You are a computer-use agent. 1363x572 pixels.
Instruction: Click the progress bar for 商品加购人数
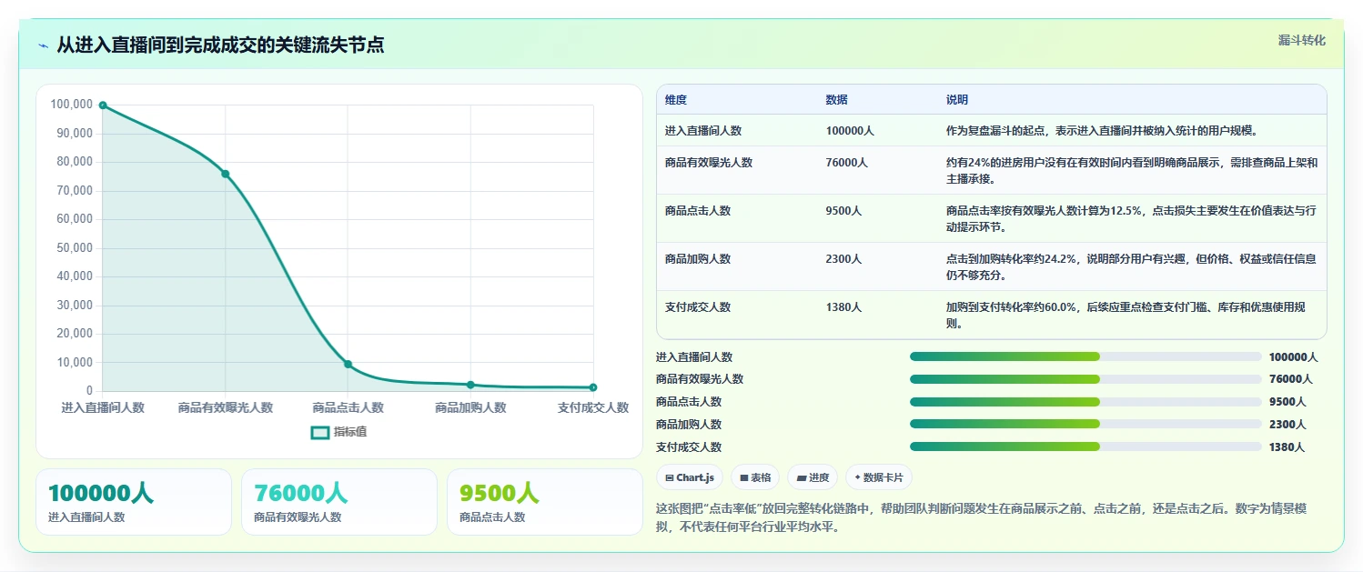[x=1085, y=424]
